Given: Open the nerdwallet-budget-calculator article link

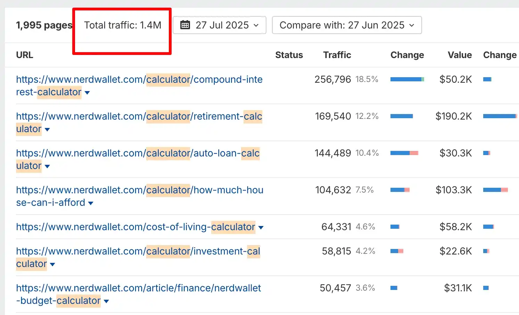Looking at the screenshot, I should [138, 294].
